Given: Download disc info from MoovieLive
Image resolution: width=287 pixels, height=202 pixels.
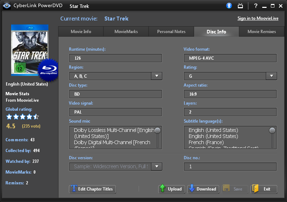Looking at the screenshot, I should coord(203,189).
